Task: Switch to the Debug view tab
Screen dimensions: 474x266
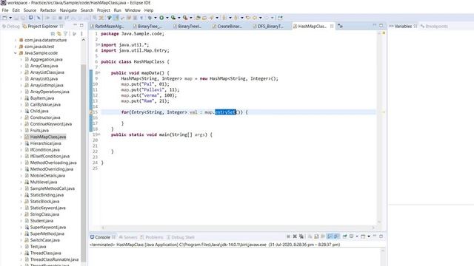Action: pyautogui.click(x=11, y=27)
